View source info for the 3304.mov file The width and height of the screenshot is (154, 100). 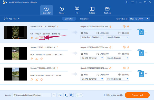coord(57,47)
